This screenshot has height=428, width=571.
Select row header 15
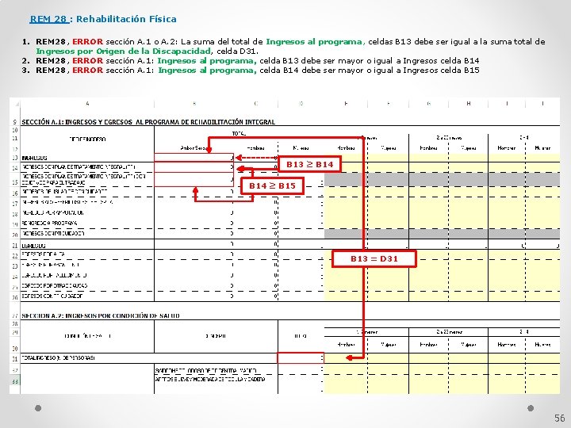click(15, 181)
